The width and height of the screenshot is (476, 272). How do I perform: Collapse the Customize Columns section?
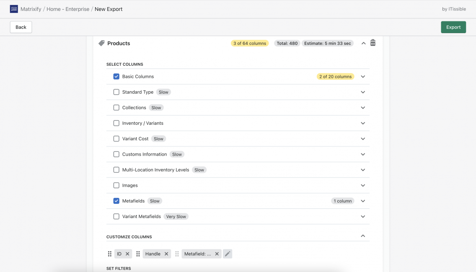tap(363, 236)
